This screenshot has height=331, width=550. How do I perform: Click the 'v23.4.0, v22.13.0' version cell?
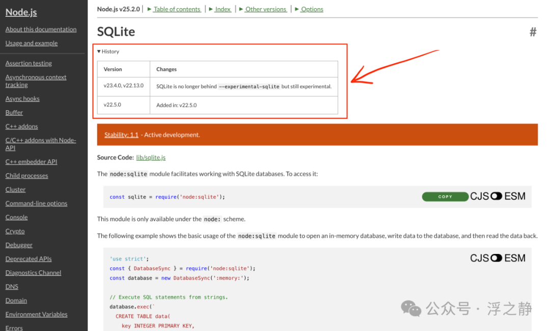(x=123, y=86)
